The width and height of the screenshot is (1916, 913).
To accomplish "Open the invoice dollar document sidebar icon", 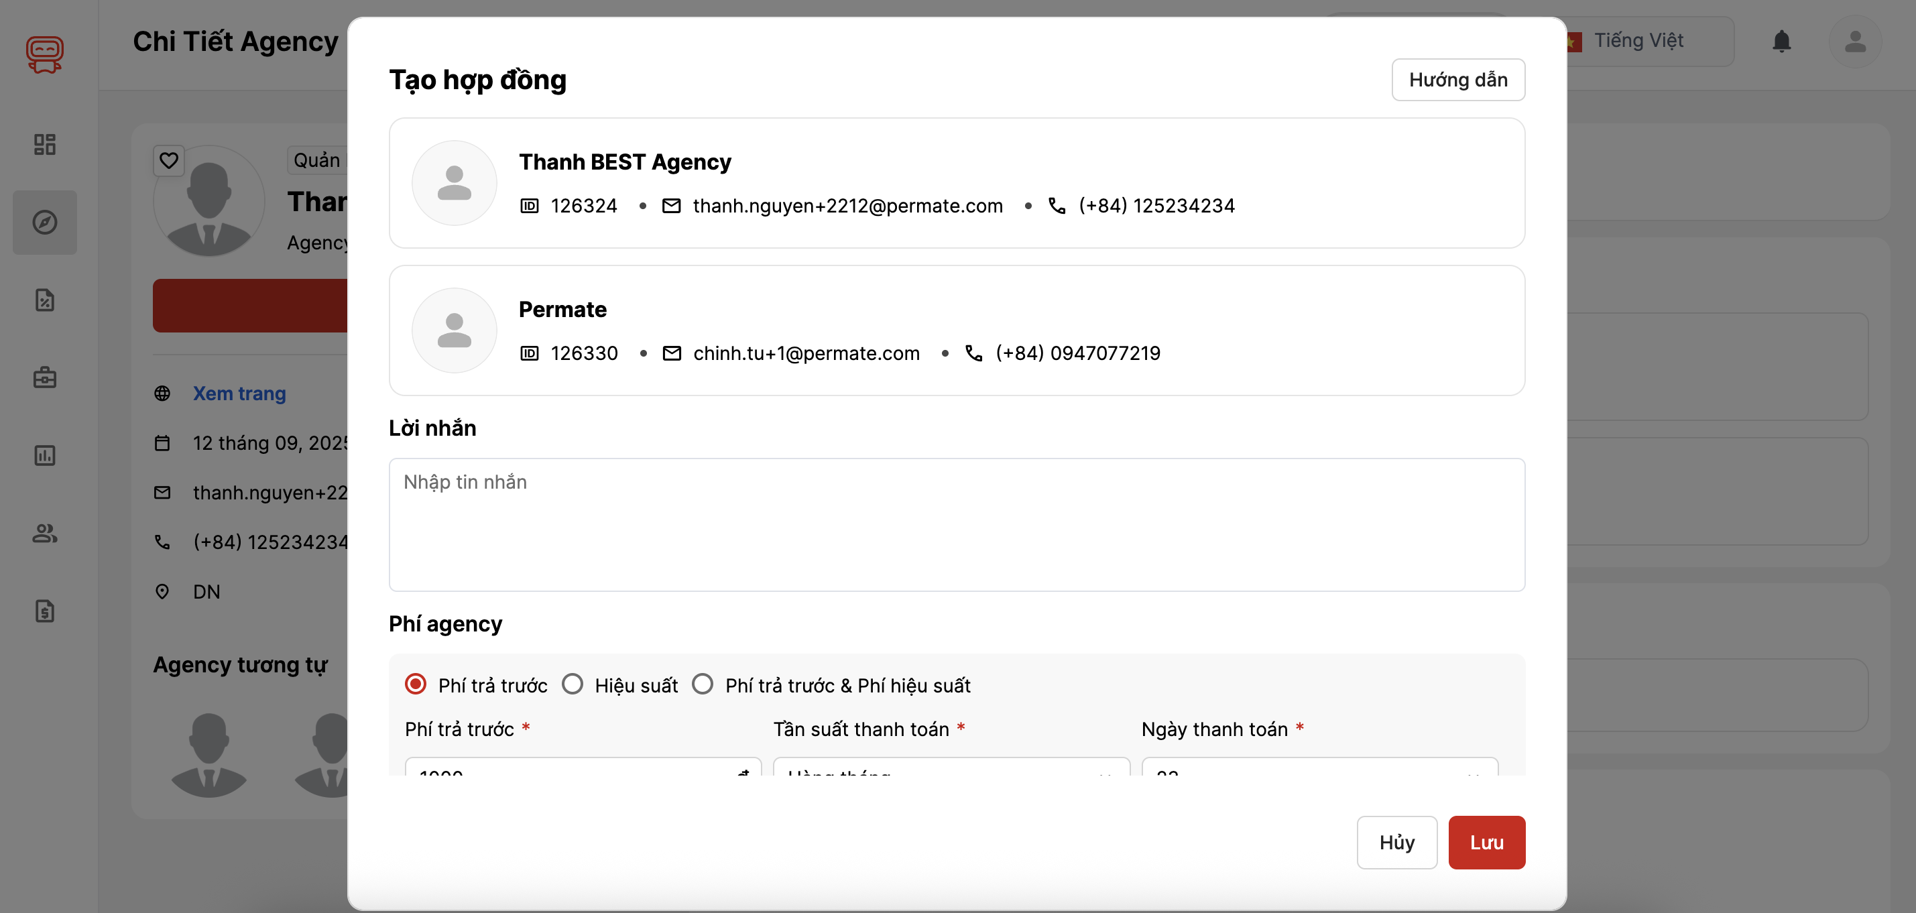I will (x=45, y=611).
